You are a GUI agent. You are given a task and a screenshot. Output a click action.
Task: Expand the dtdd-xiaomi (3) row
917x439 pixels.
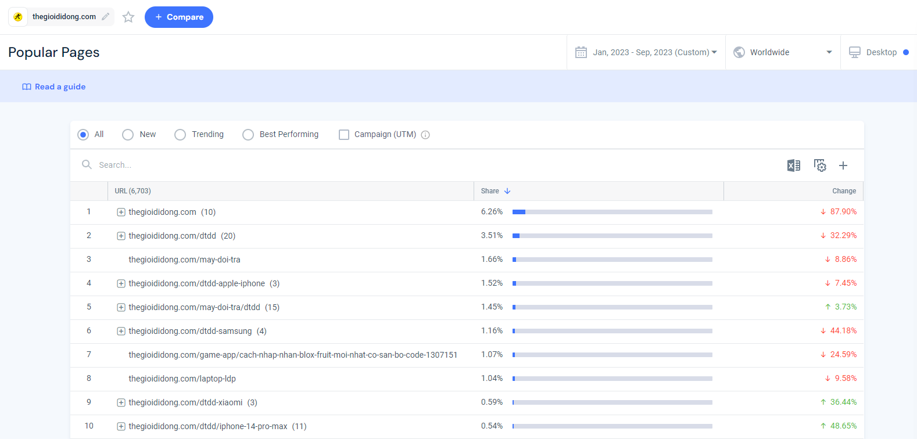pyautogui.click(x=121, y=403)
